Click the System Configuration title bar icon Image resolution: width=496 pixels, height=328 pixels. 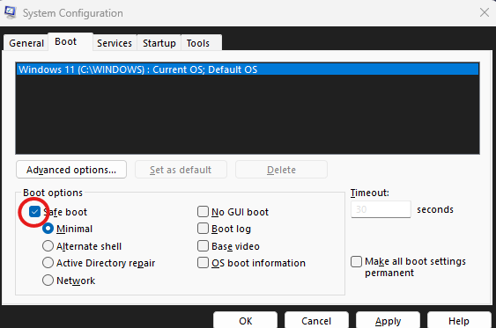click(10, 12)
